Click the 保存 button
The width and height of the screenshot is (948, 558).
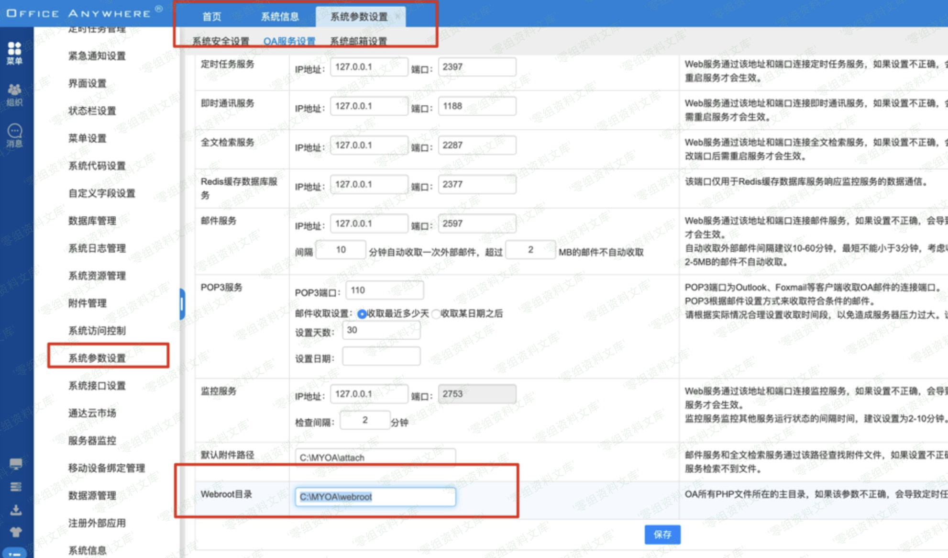[x=662, y=535]
